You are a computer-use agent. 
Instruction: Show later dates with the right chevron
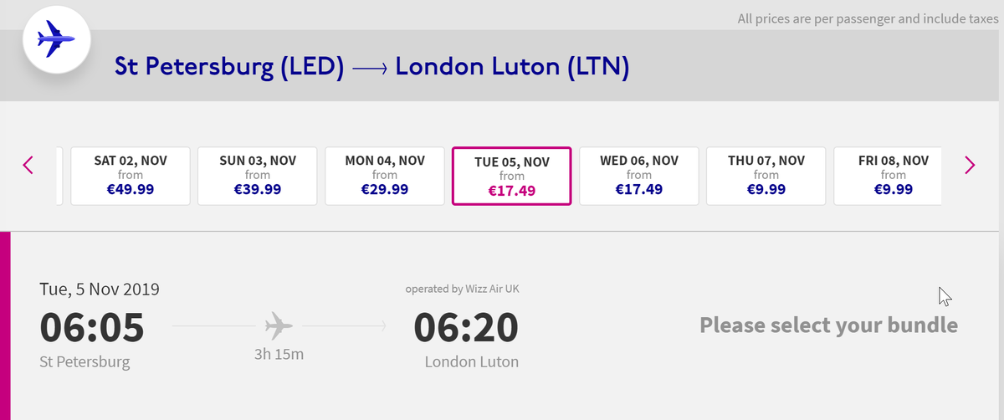(x=970, y=165)
